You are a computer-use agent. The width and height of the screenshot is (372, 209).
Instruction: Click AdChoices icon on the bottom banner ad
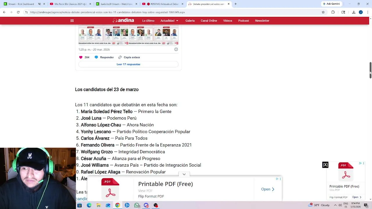click(277, 179)
